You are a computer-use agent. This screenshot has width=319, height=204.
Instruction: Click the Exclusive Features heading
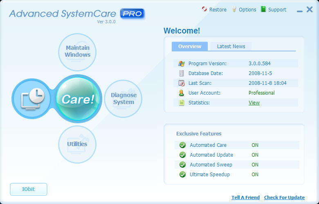point(199,134)
